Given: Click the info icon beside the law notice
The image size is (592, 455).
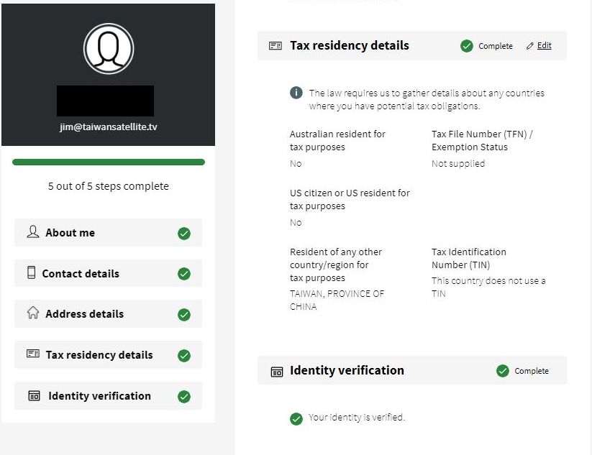Looking at the screenshot, I should (x=296, y=93).
